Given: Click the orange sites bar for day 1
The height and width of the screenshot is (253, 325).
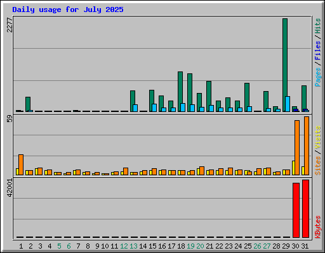Looking at the screenshot, I should [x=21, y=164].
